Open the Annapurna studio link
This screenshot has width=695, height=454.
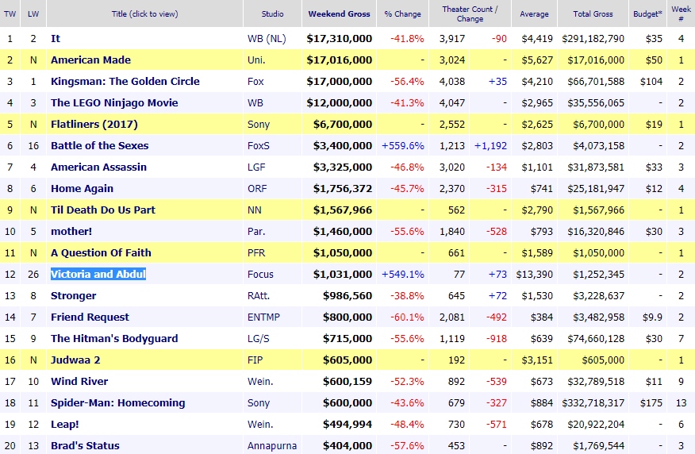click(x=272, y=445)
